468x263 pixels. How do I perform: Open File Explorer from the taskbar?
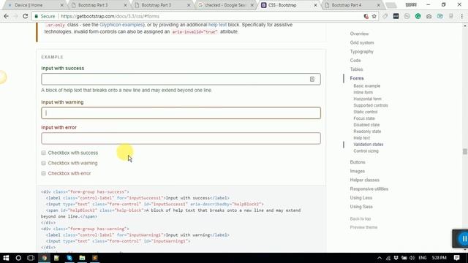click(x=82, y=258)
